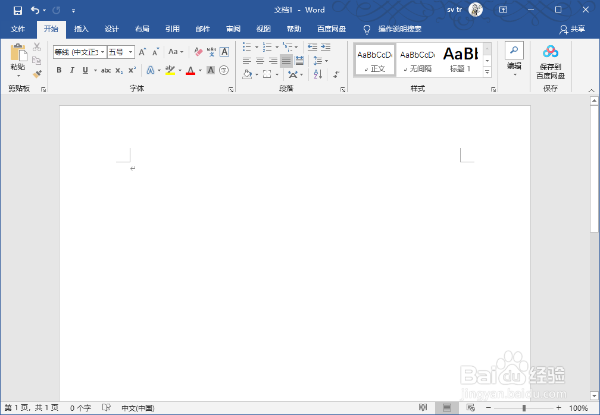Open the sv tr account name
Screen dimensions: 600x415
[454, 10]
